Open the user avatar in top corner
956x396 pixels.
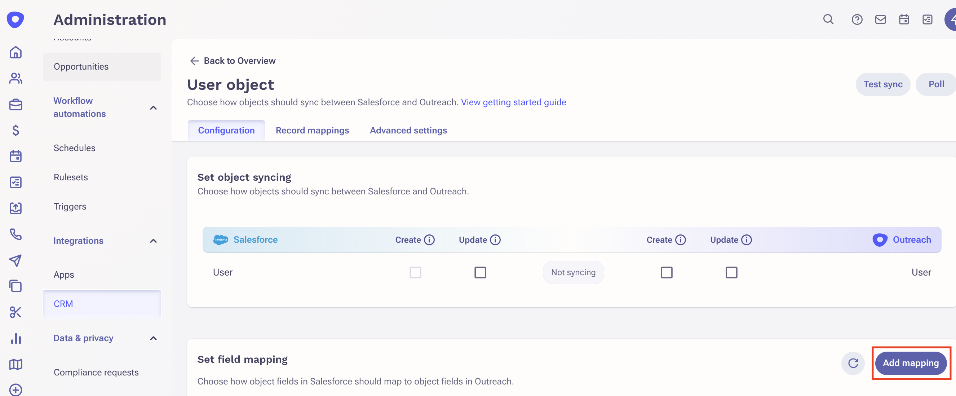click(951, 19)
